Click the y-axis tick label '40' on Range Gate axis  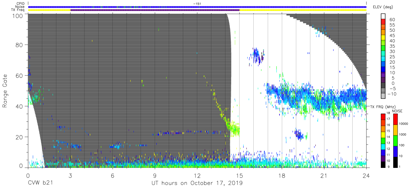20,106
